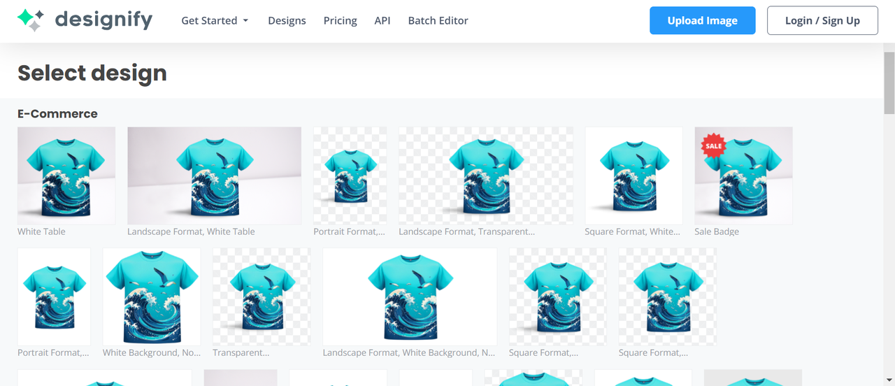Select Landscape Format, White Background design

[x=410, y=296]
